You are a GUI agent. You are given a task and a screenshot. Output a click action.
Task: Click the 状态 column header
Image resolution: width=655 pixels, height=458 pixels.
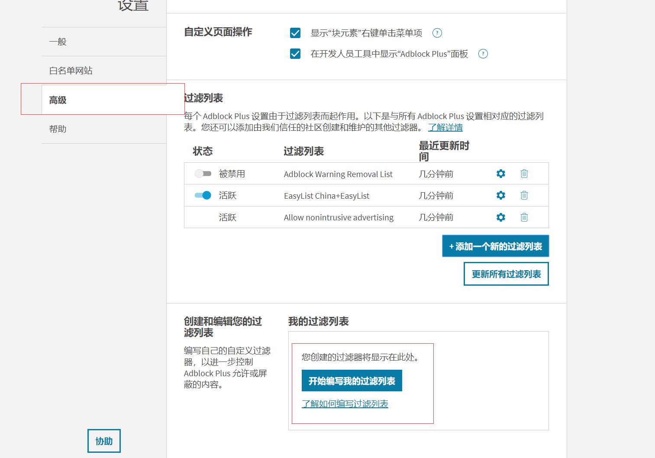[203, 151]
